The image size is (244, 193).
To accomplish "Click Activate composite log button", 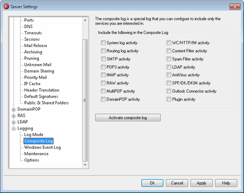I will [128, 118].
